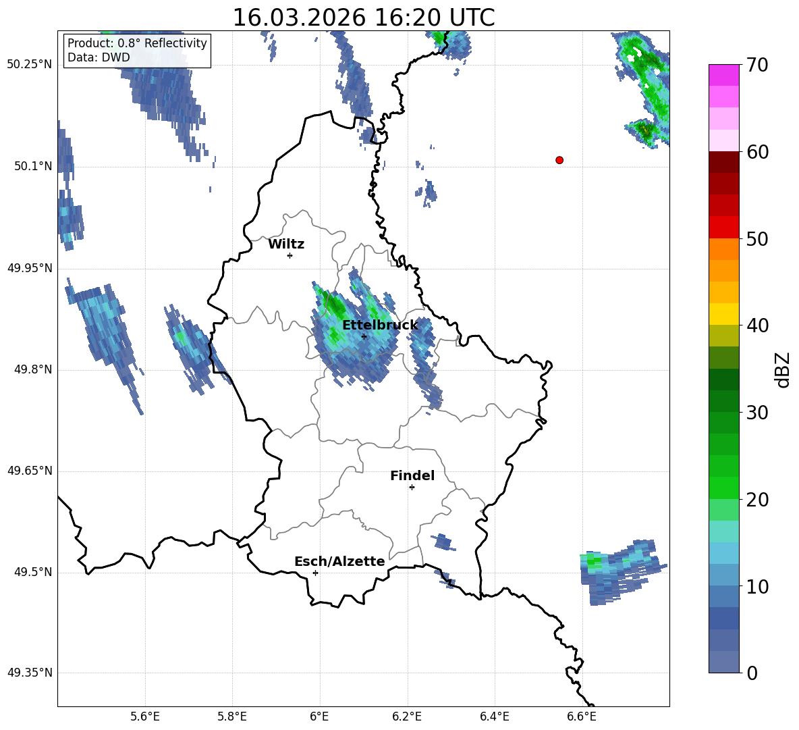Viewport: 799px width, 730px height.
Task: Click the 6.6°E longitude label
Action: pos(582,716)
